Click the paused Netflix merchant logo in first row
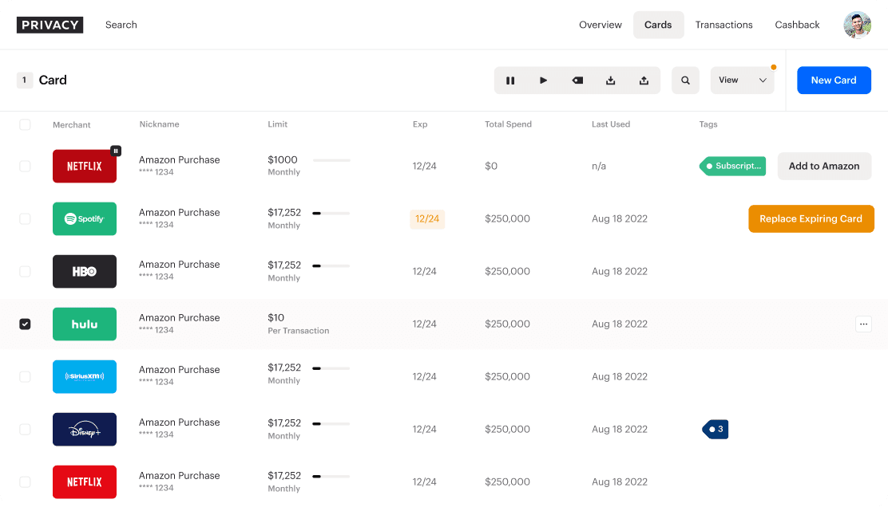 (x=85, y=166)
